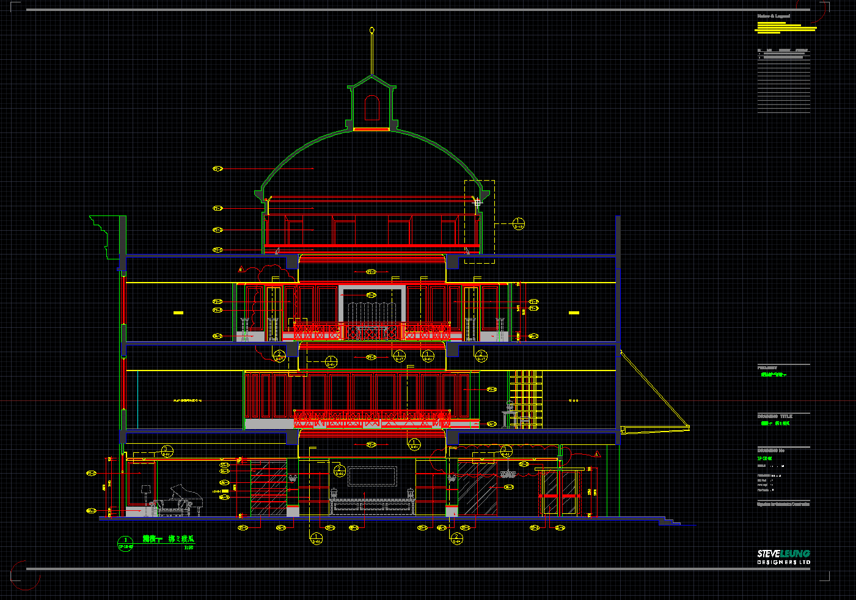Click the Notes & Legend heading
Screen dimensions: 856x600
pyautogui.click(x=774, y=16)
